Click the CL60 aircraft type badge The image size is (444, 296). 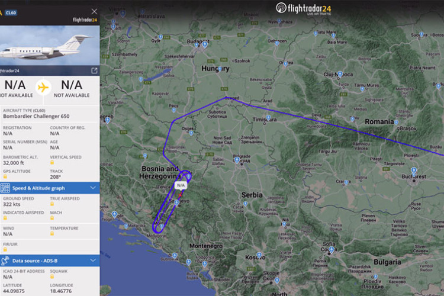[11, 13]
